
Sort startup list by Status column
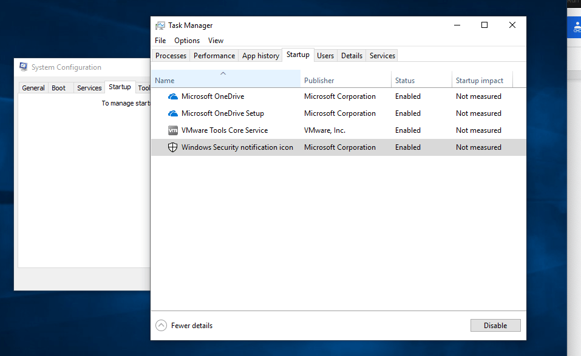point(422,80)
